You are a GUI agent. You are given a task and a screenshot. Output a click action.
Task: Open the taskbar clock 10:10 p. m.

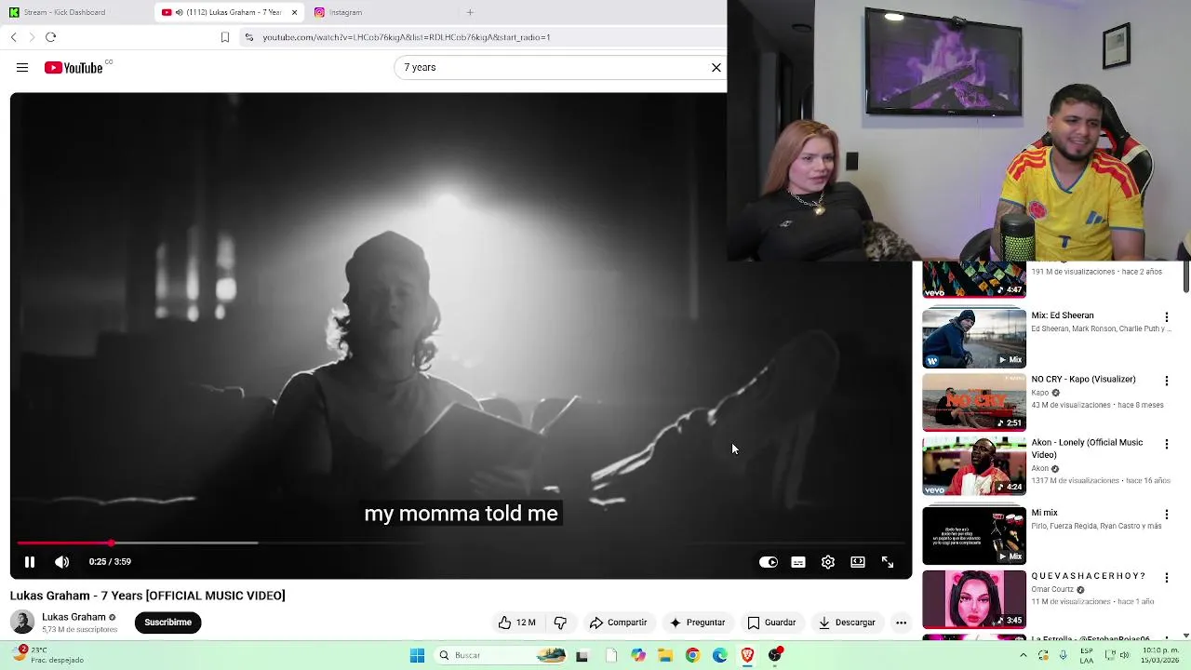click(1160, 655)
